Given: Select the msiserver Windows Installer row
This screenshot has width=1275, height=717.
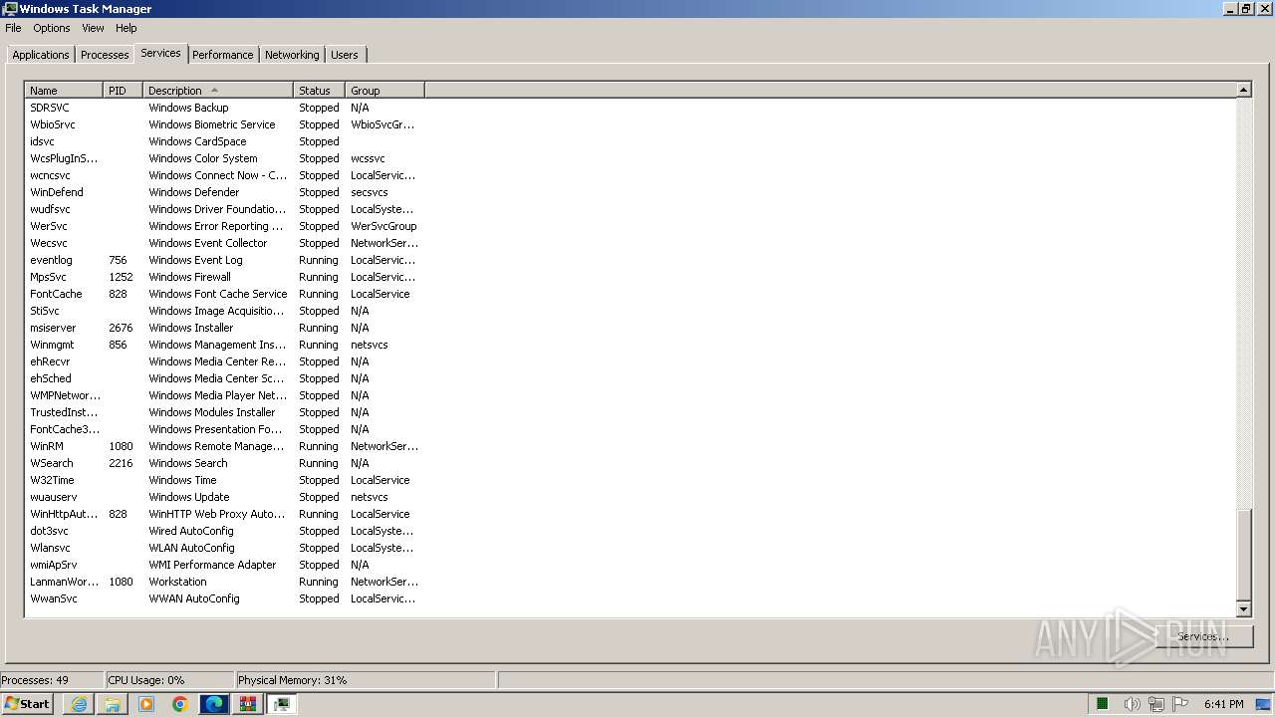Looking at the screenshot, I should click(x=225, y=328).
